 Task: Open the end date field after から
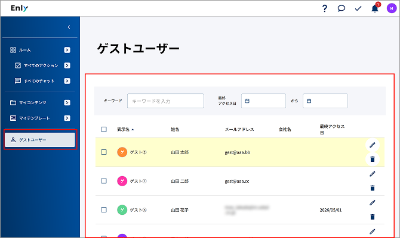[325, 101]
